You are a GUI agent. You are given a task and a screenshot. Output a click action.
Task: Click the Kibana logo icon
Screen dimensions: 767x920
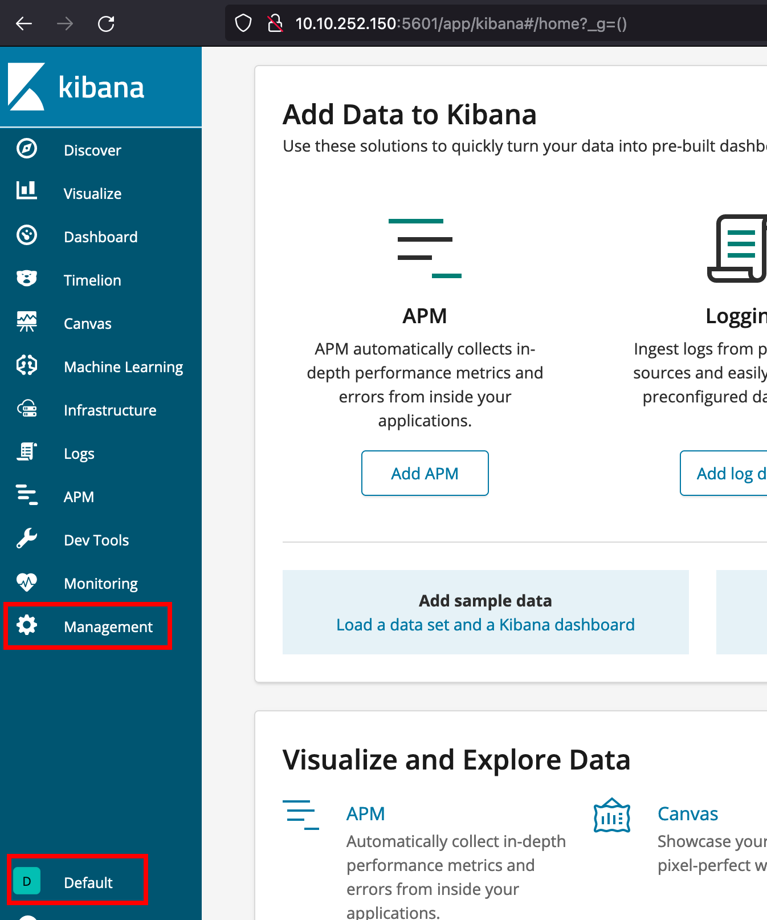point(26,87)
